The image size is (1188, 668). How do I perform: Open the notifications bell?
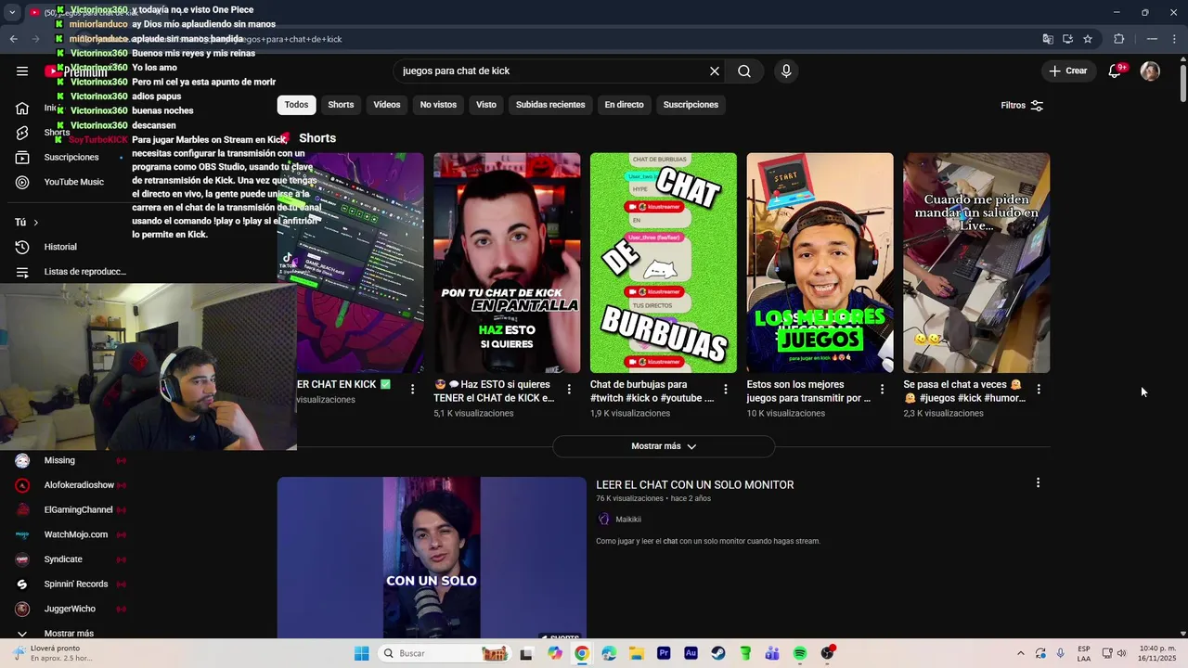(1116, 71)
